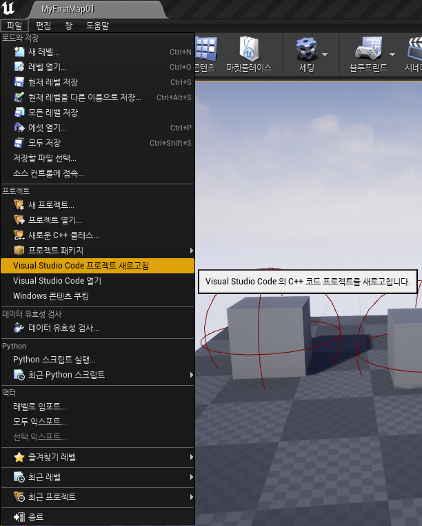Click the 새 프로젝트 icon
422x526 pixels.
(19, 204)
